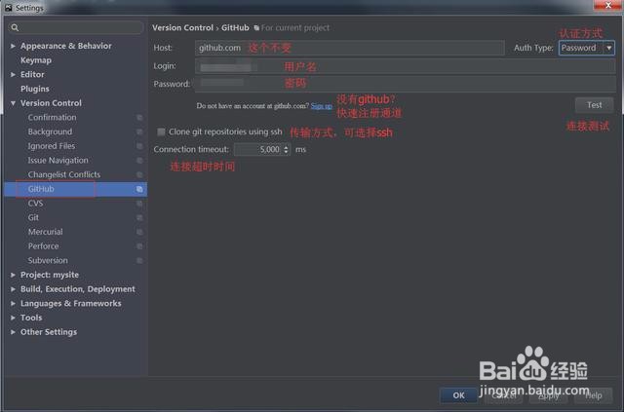624x412 pixels.
Task: Click project-level icon beside Confirmation
Action: 139,117
